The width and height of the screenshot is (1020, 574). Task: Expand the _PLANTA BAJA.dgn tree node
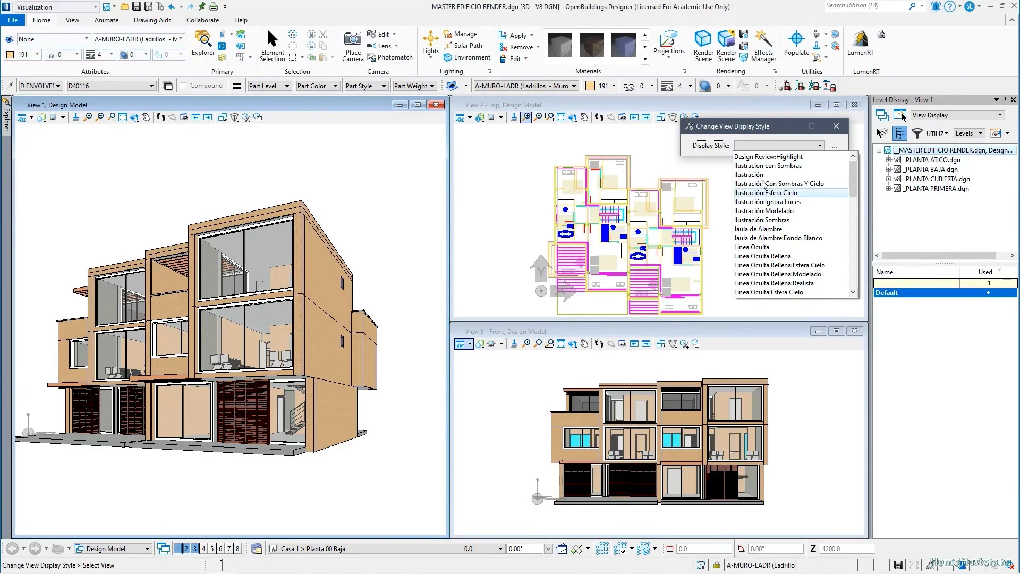tap(888, 170)
